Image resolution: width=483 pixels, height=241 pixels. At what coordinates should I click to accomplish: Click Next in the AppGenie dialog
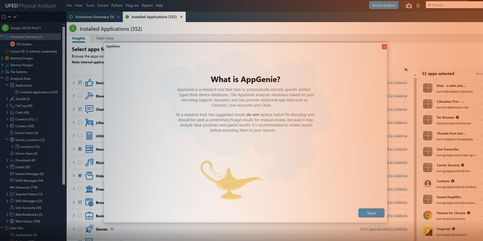click(x=371, y=213)
